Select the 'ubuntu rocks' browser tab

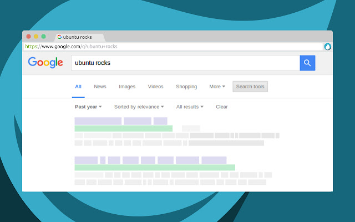click(79, 37)
